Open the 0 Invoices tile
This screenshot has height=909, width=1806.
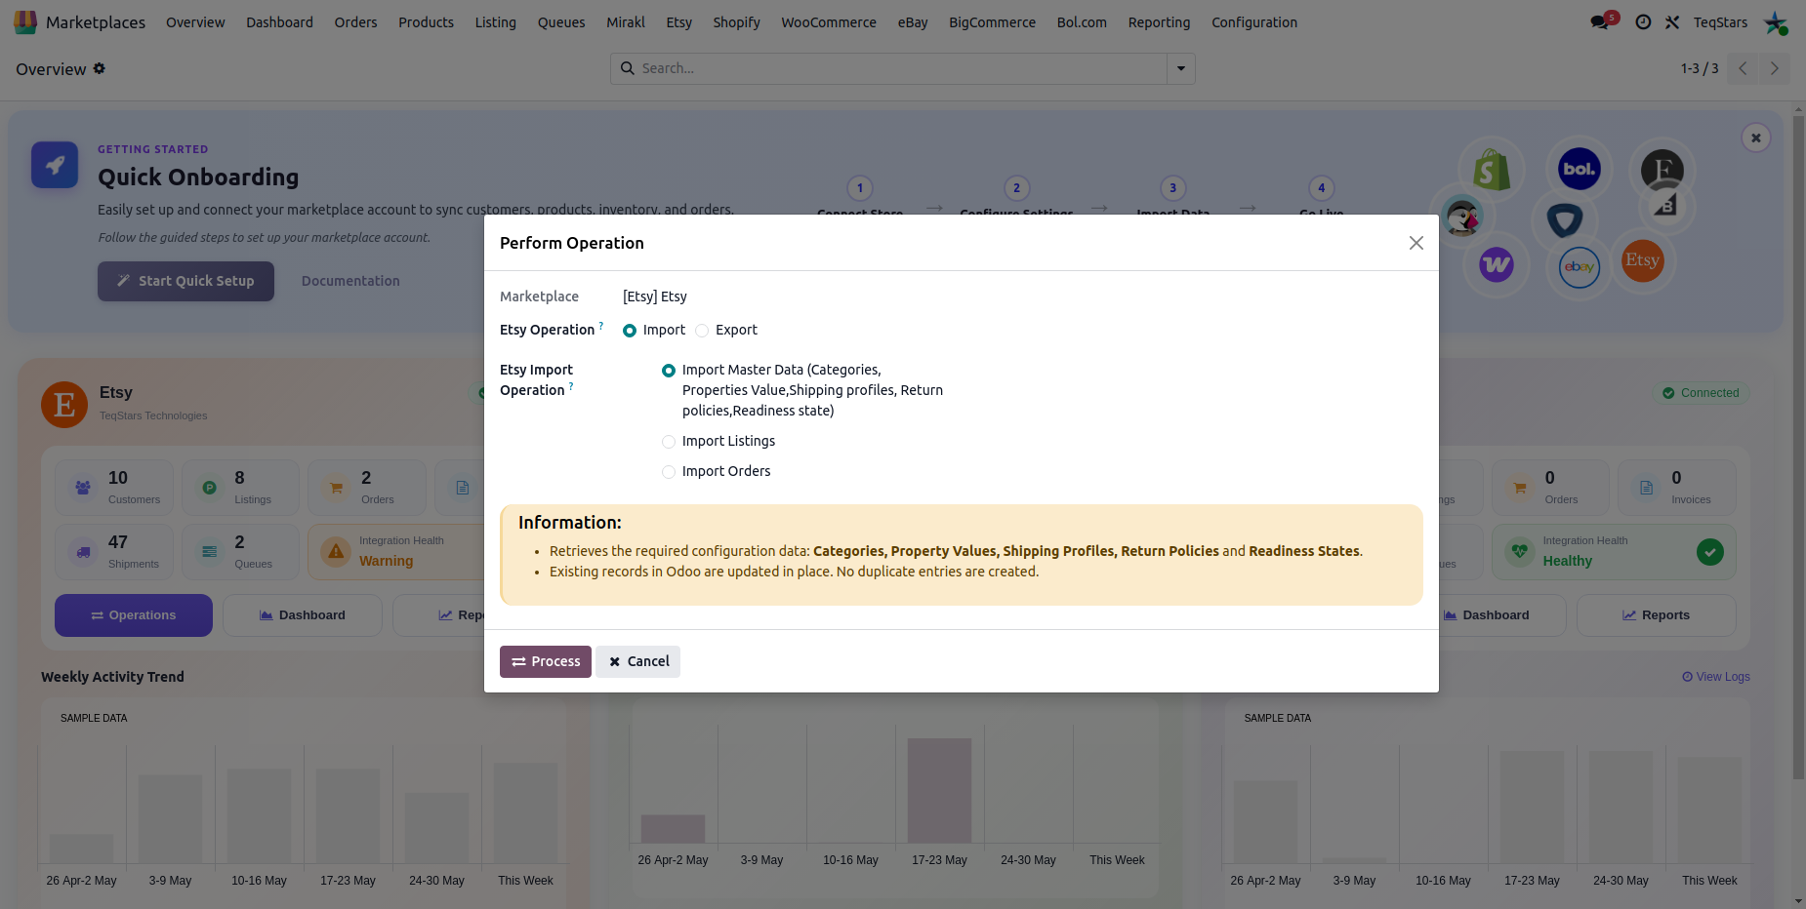click(x=1676, y=488)
